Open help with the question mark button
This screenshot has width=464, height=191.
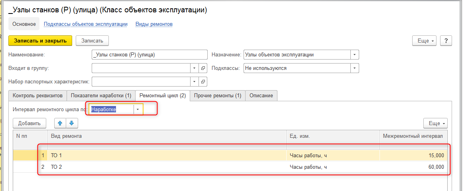[x=446, y=41]
